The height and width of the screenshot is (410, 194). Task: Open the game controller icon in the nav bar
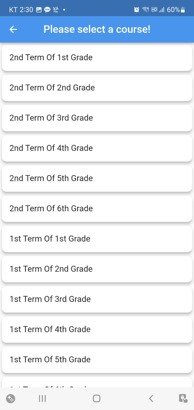(x=11, y=399)
